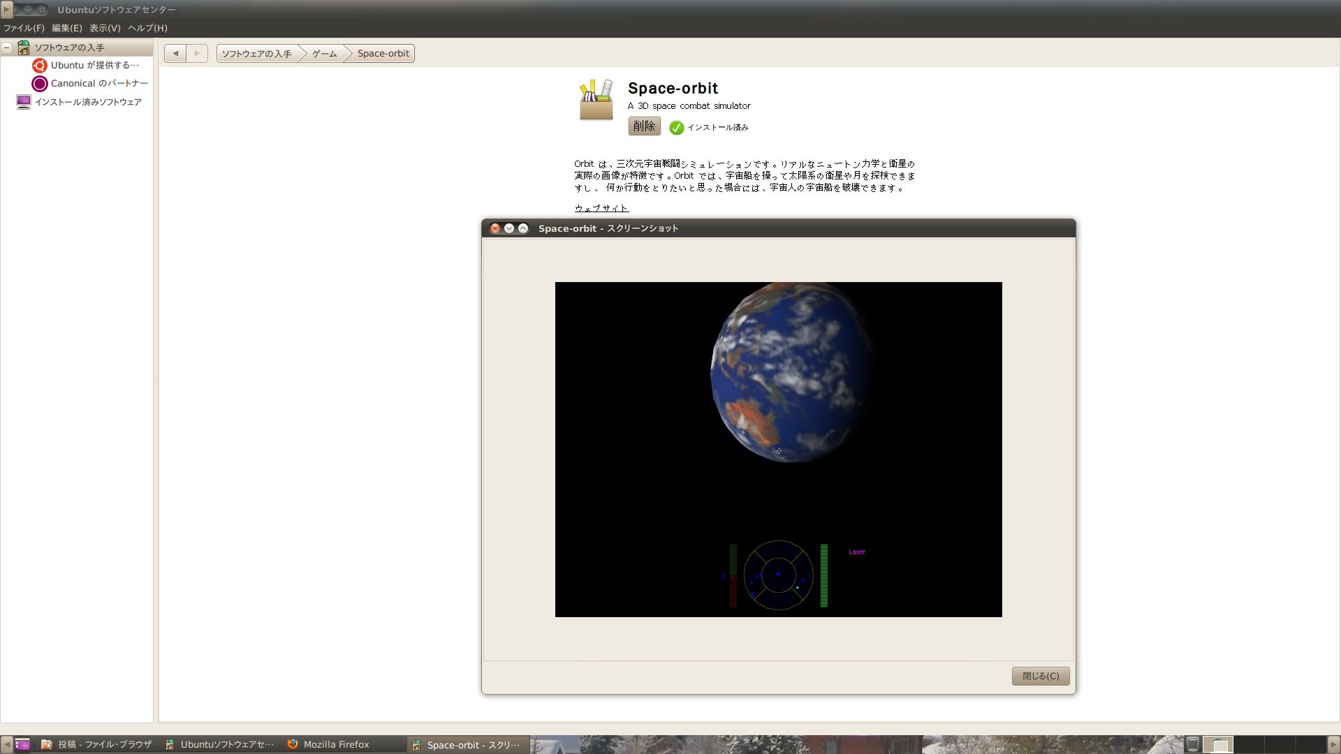The image size is (1341, 754).
Task: Click the Space-orbit breadcrumb
Action: (383, 54)
